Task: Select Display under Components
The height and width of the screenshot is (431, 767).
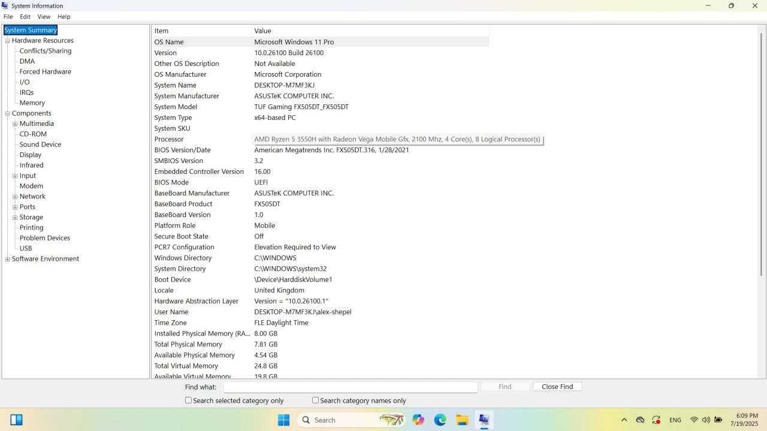Action: pos(31,155)
